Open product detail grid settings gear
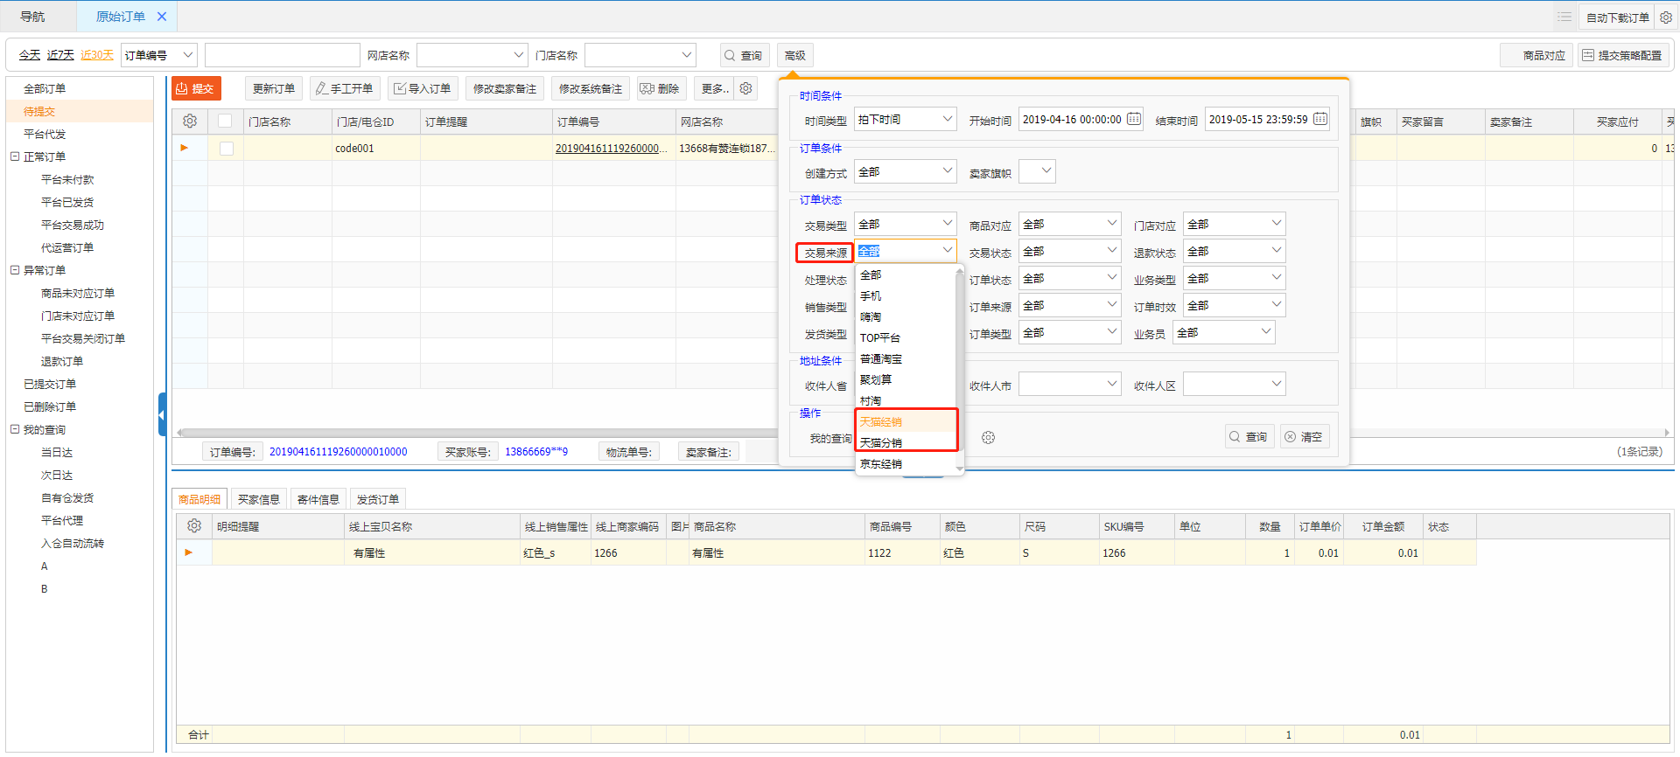Viewport: 1680px width, 757px height. [x=194, y=526]
